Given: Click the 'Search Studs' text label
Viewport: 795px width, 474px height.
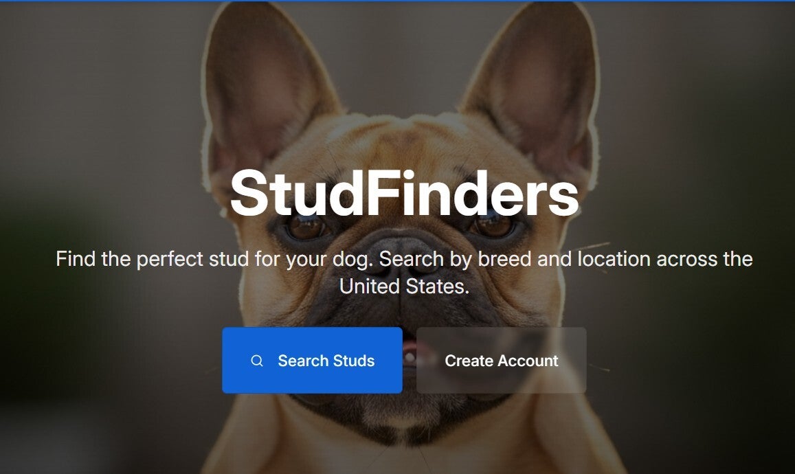Looking at the screenshot, I should tap(326, 361).
